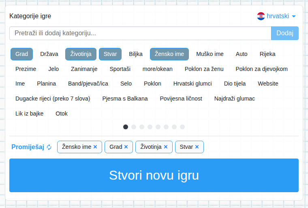Remove Životinja selected chip via X
Viewport: 308px width, 208px height.
166,147
